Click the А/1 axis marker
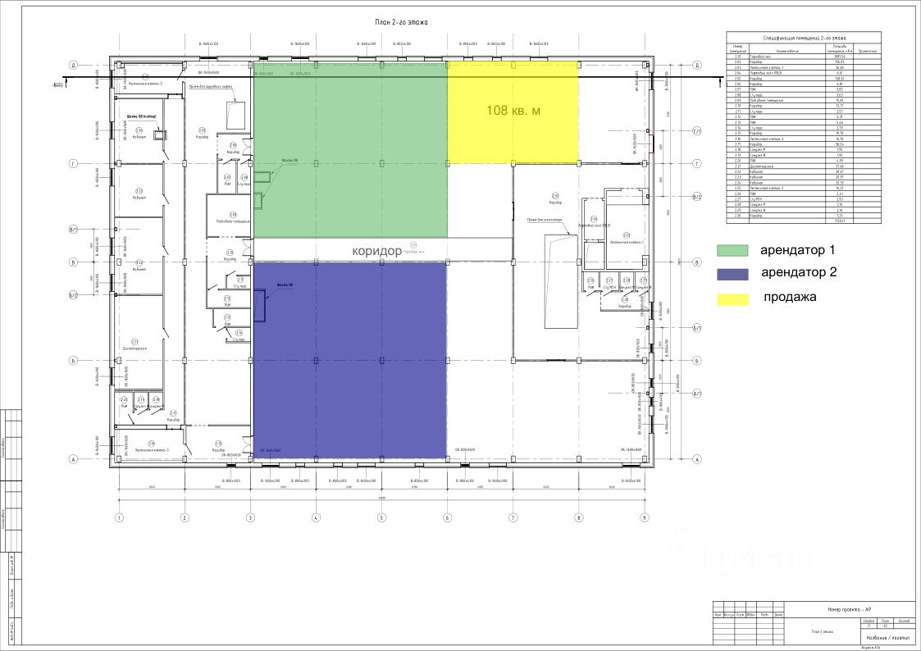The image size is (921, 651). point(697,394)
